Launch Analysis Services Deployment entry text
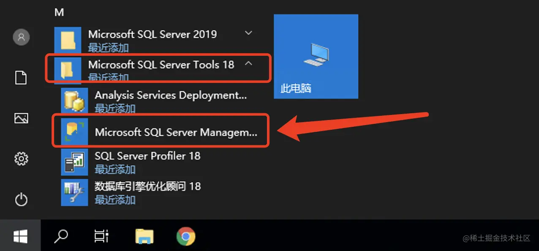539x251 pixels. (171, 95)
